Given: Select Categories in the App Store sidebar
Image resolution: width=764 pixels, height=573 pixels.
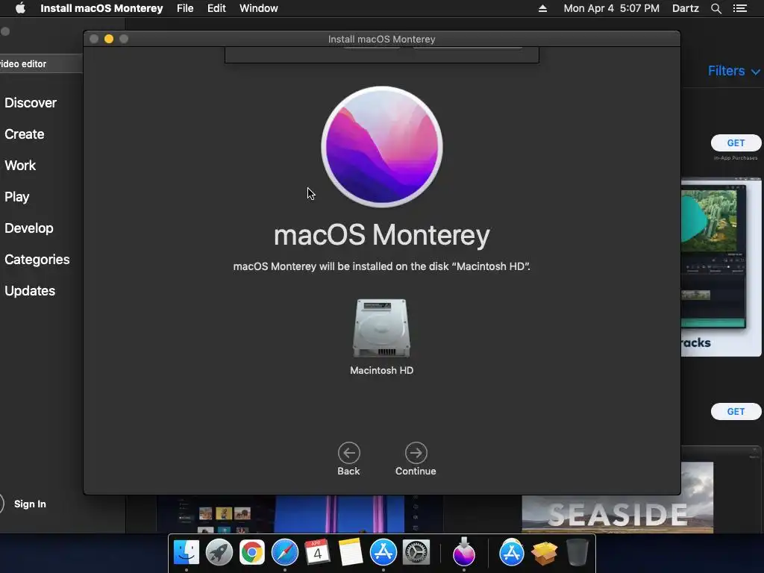Looking at the screenshot, I should click(x=37, y=259).
